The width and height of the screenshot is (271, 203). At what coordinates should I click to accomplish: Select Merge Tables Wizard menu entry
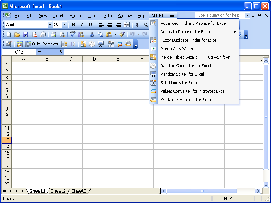coord(194,57)
